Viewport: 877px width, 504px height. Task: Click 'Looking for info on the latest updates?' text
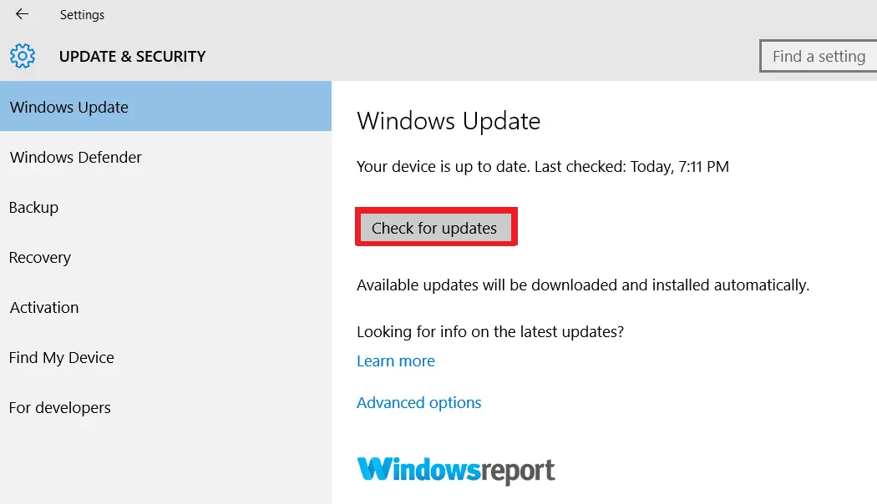[490, 332]
